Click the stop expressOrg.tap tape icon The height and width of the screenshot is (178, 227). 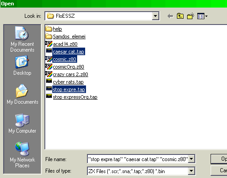[x=49, y=96]
